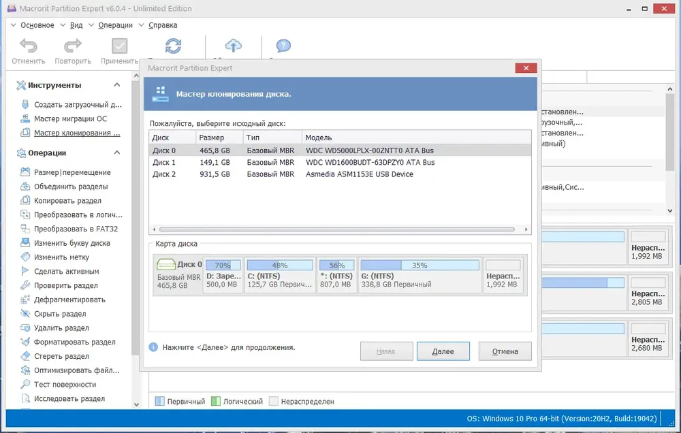Click Мастер клонирования sidebar icon
Image resolution: width=681 pixels, height=433 pixels.
point(25,133)
